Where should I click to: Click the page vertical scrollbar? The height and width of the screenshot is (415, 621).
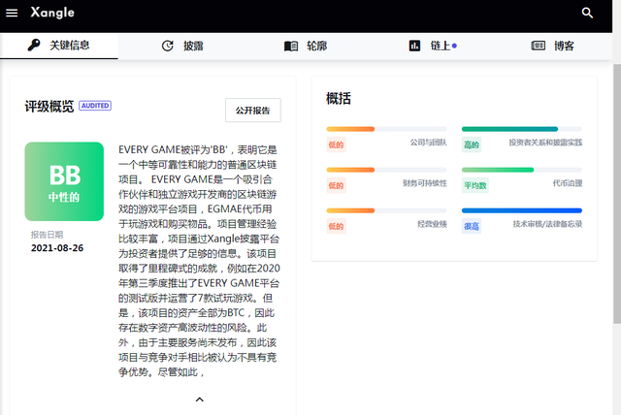tap(617, 194)
